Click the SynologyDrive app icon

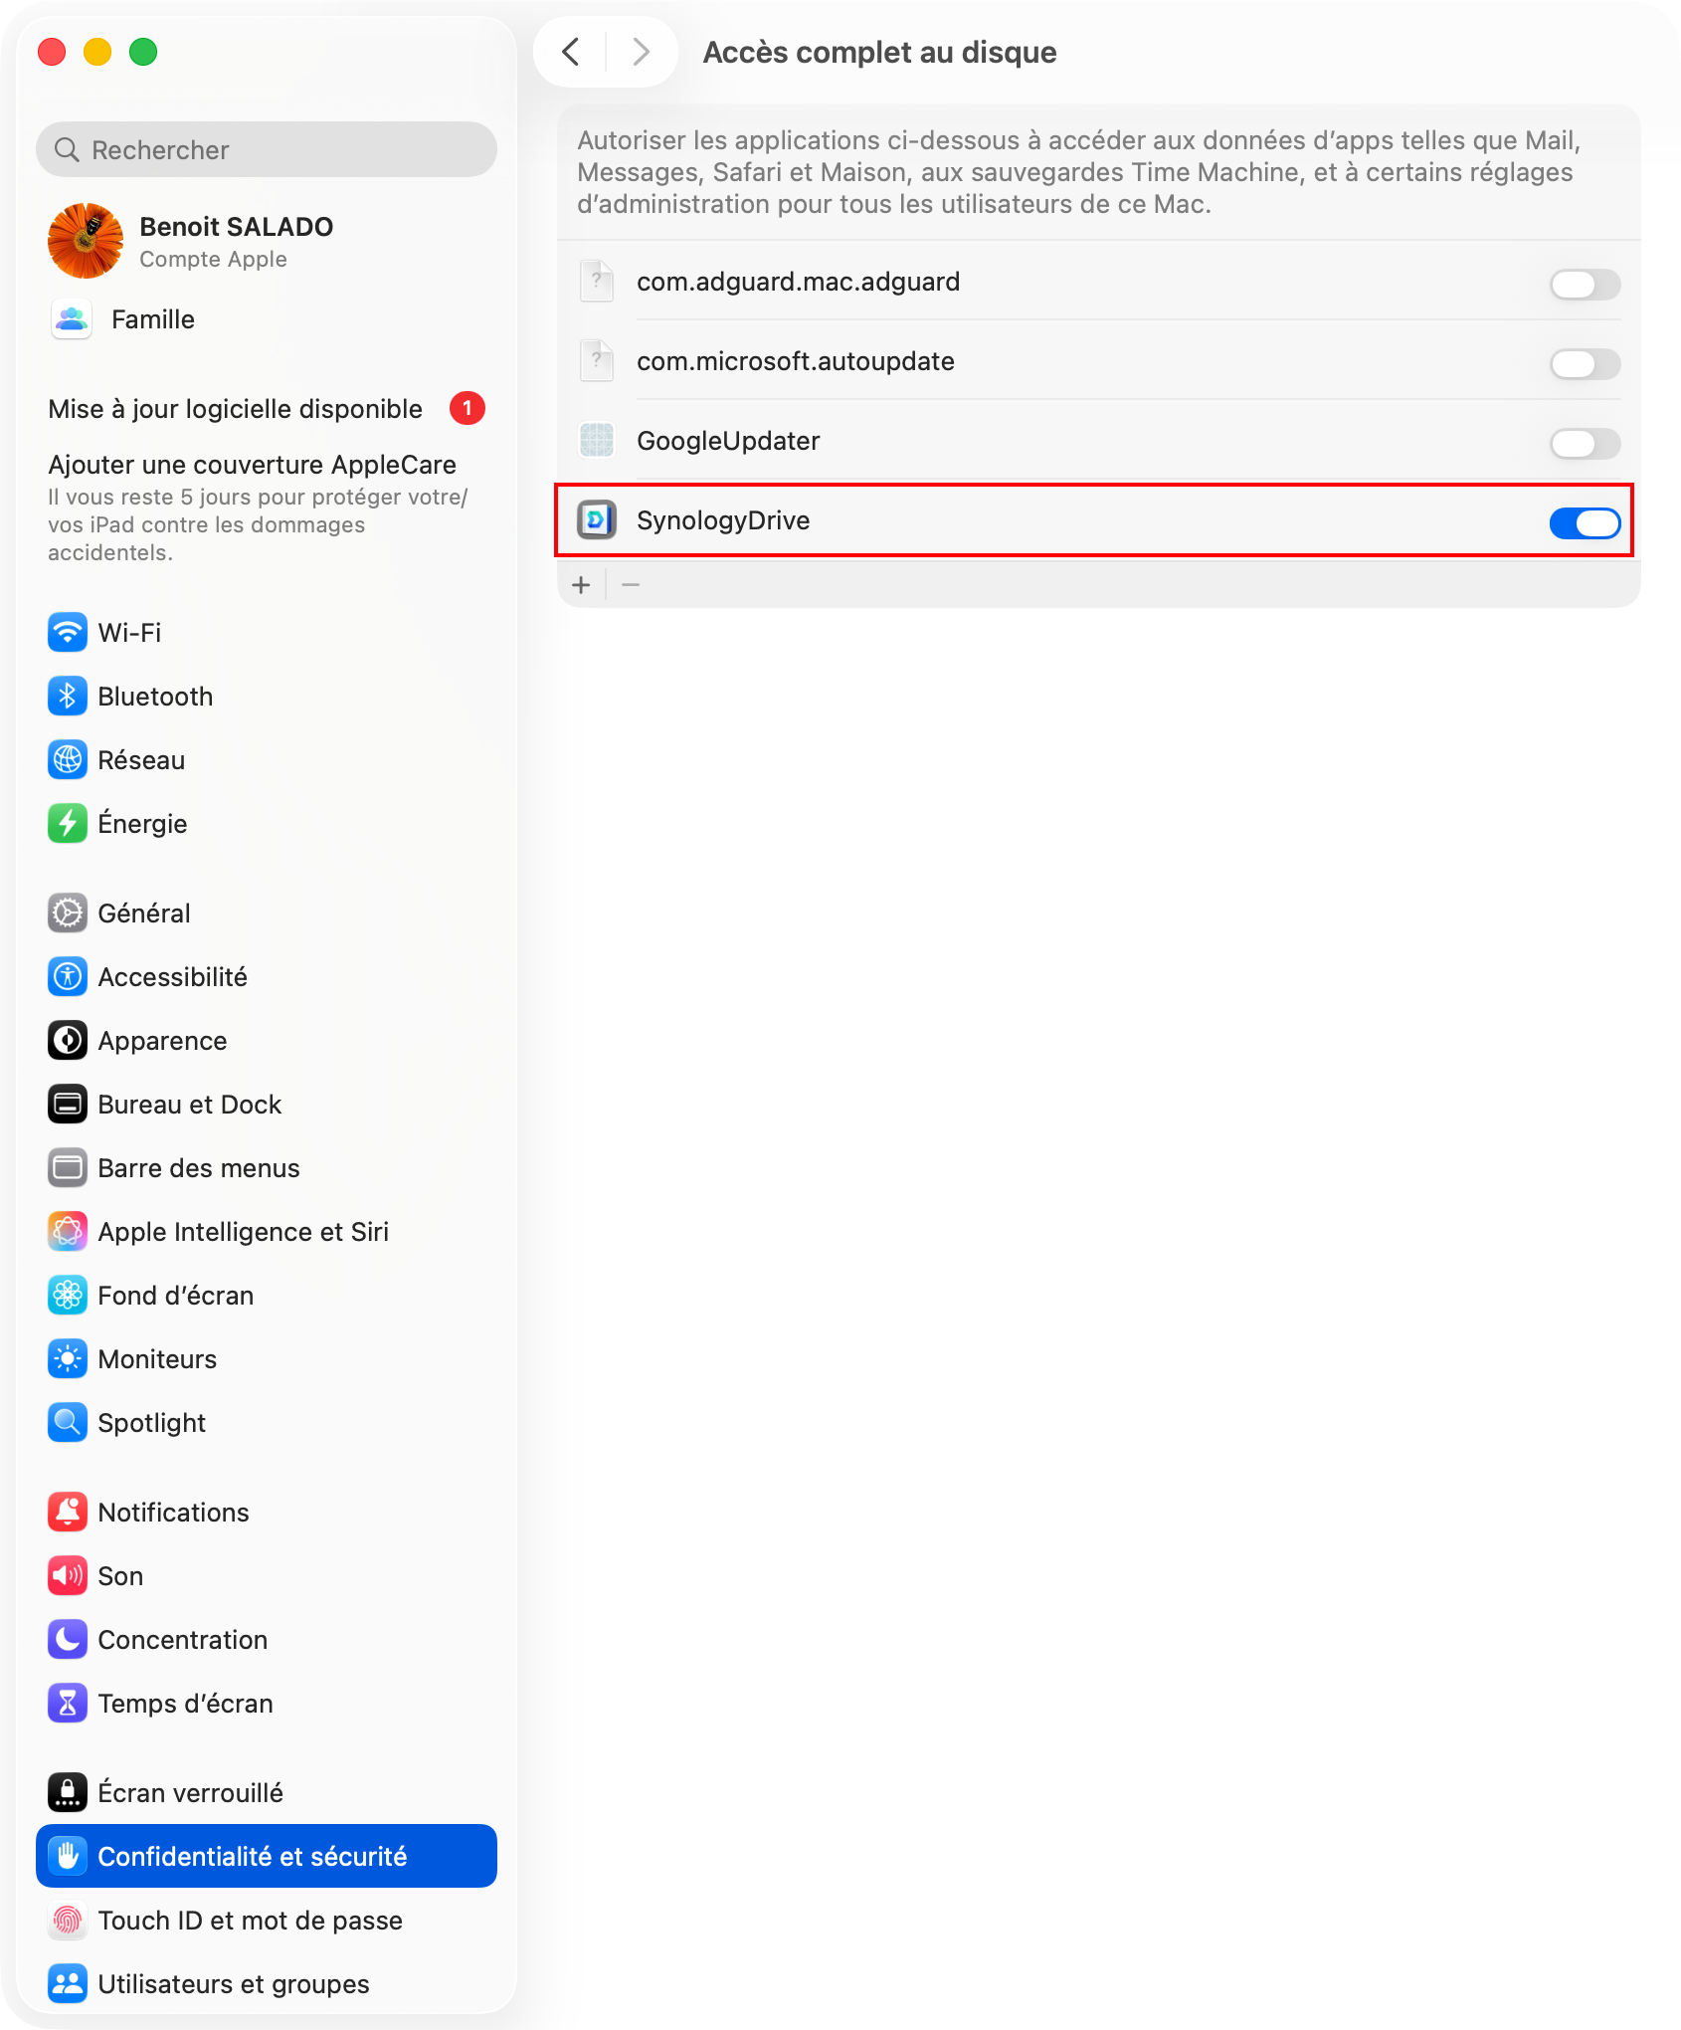(x=597, y=519)
